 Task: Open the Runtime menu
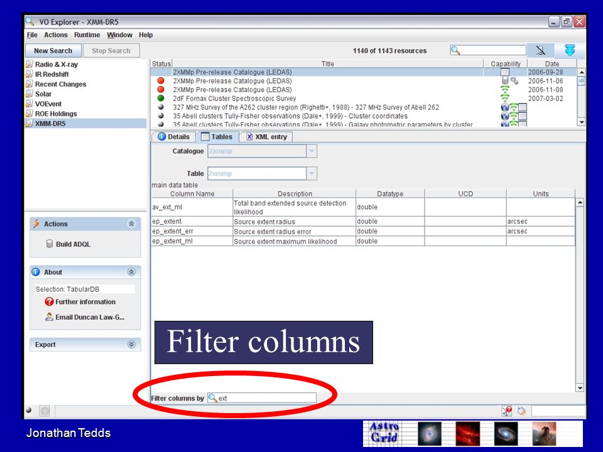point(87,35)
